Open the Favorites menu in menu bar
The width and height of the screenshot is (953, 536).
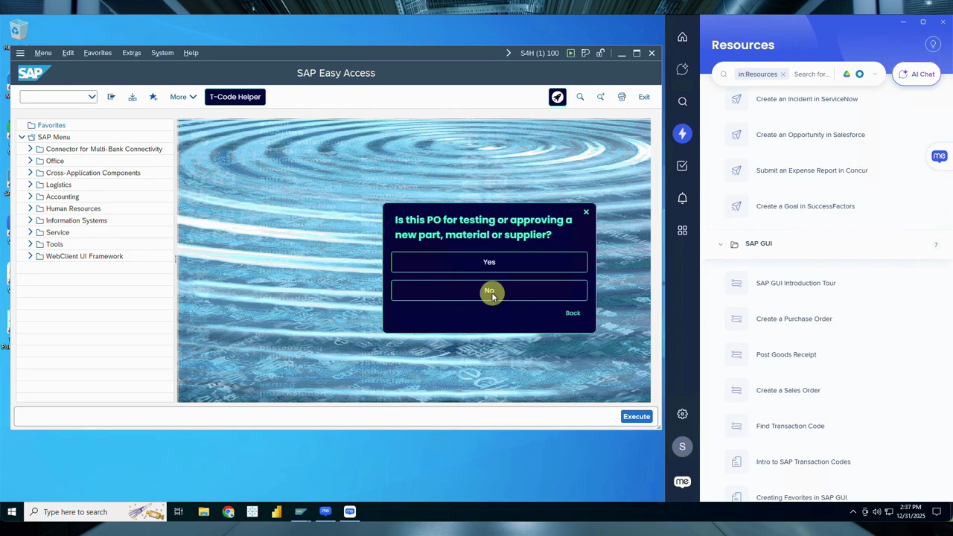[98, 53]
